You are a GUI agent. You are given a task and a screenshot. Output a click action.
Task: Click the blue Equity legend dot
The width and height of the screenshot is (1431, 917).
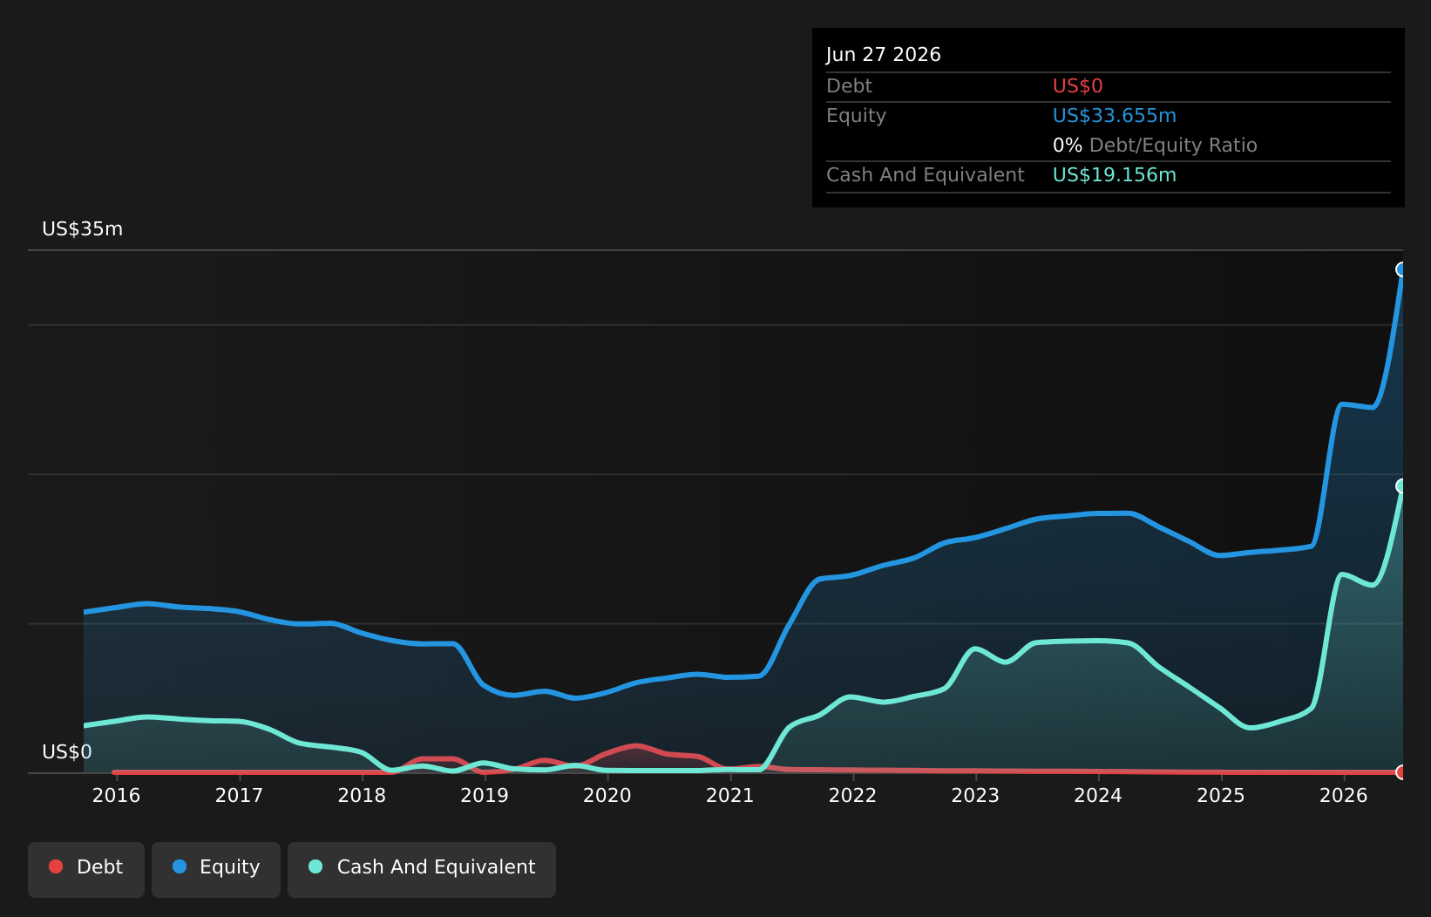(180, 866)
